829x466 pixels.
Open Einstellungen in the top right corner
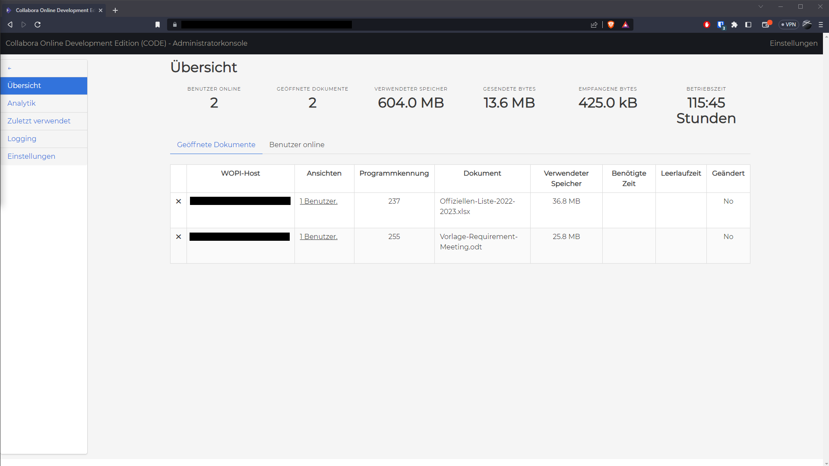point(793,43)
